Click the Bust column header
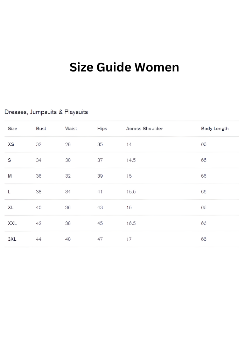 coord(41,129)
